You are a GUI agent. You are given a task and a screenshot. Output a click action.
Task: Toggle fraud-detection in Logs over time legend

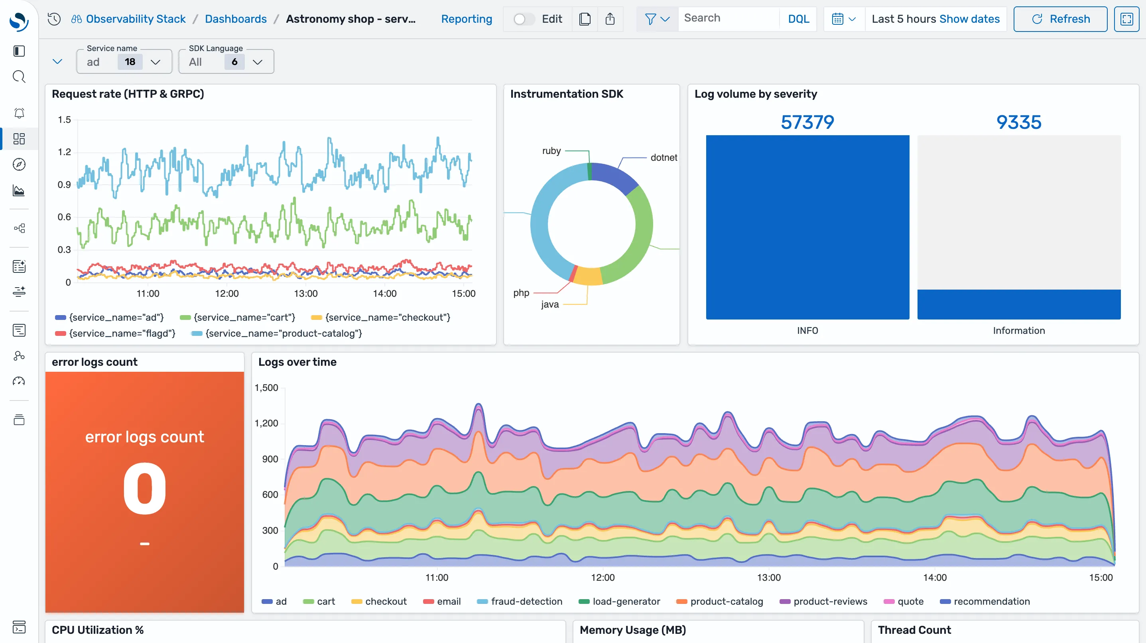point(520,601)
